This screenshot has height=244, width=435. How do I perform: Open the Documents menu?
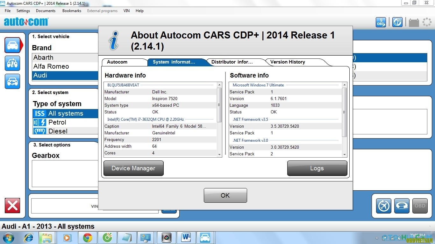pos(46,11)
